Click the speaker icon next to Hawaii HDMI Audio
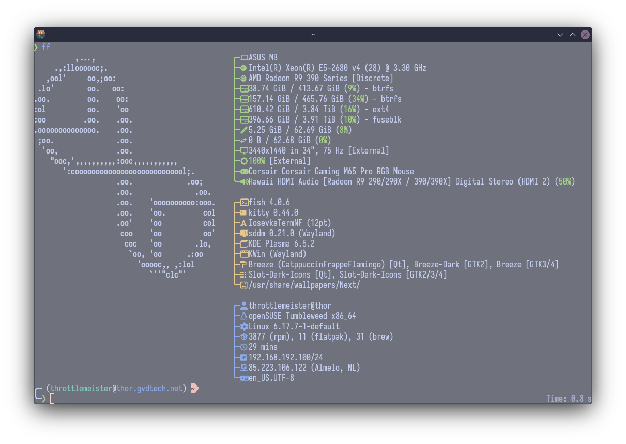This screenshot has width=626, height=444. (242, 181)
